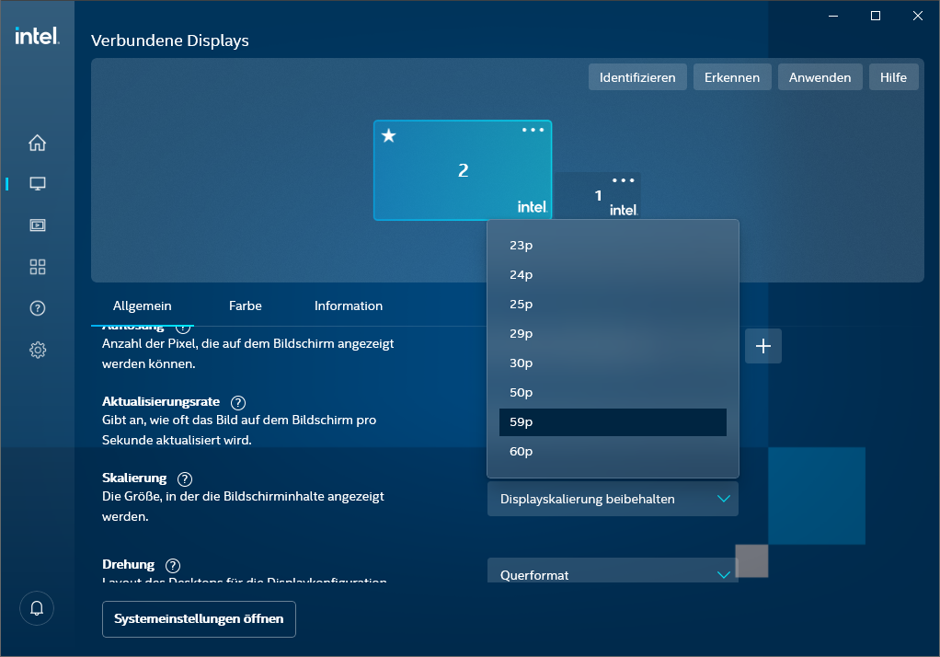Show help for Drehung
The width and height of the screenshot is (940, 657).
tap(173, 565)
